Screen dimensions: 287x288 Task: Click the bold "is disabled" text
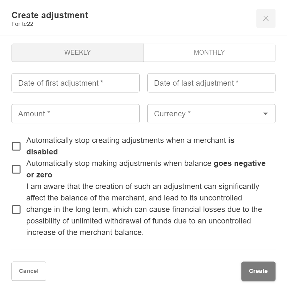tap(42, 152)
